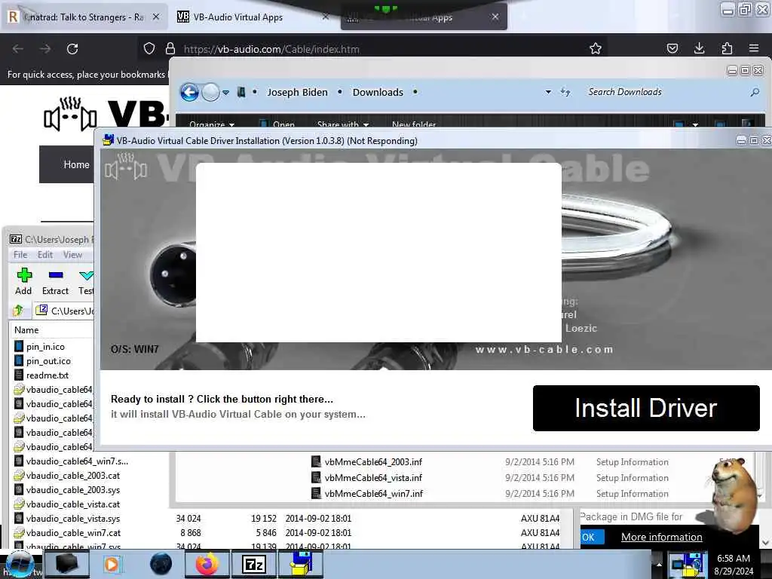Screen dimensions: 772x579
Task: Go up one folder in 7-Zip
Action: click(x=18, y=311)
